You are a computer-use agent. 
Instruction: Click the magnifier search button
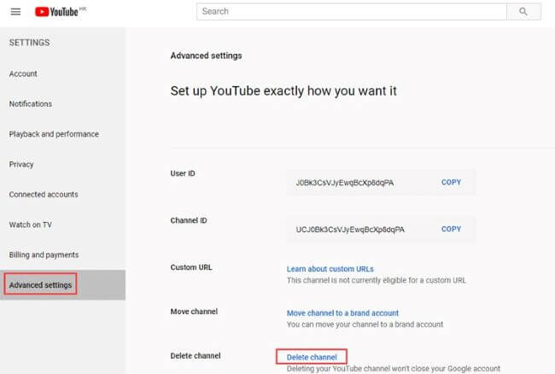tap(523, 12)
